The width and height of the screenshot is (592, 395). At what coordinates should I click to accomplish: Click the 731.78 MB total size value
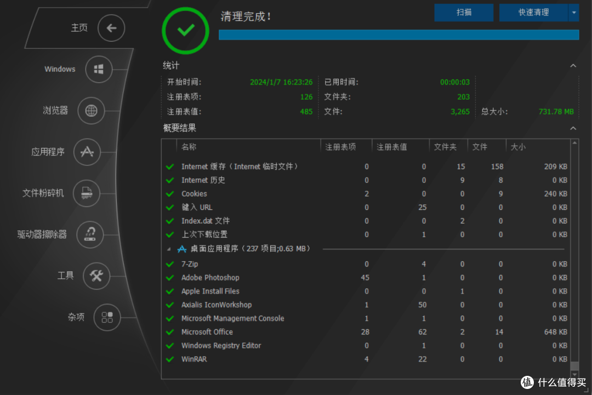[x=556, y=112]
